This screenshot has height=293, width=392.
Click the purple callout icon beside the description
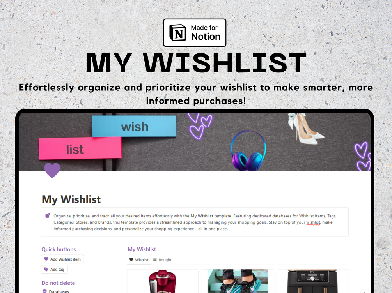(x=48, y=215)
